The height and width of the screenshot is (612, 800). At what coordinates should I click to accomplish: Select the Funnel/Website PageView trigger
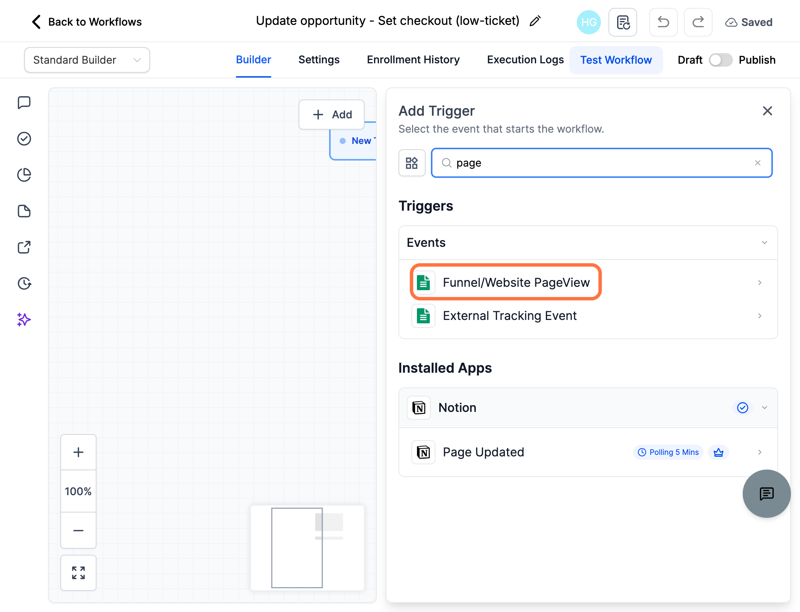click(x=588, y=283)
